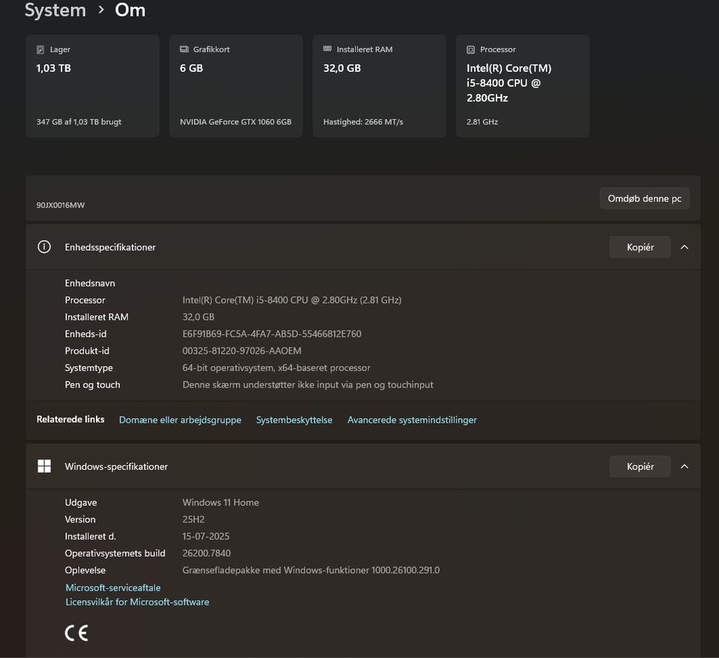This screenshot has width=719, height=658.
Task: Click the Relaterede links label
Action: (x=70, y=420)
